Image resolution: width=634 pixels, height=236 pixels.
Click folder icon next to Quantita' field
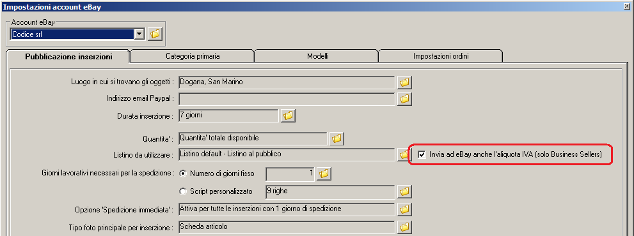[337, 139]
